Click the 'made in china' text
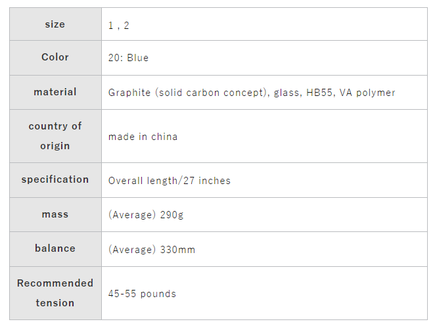 [x=143, y=137]
